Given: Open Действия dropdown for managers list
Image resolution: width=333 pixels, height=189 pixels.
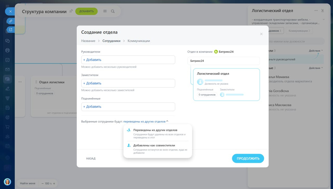Looking at the screenshot, I should 316,51.
